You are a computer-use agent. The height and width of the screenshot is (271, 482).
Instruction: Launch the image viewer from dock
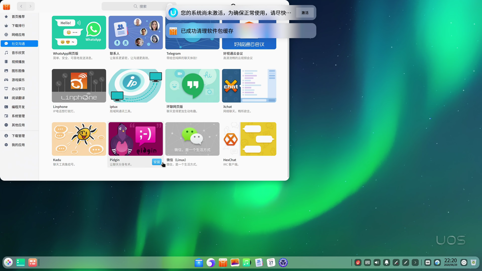[235, 263]
